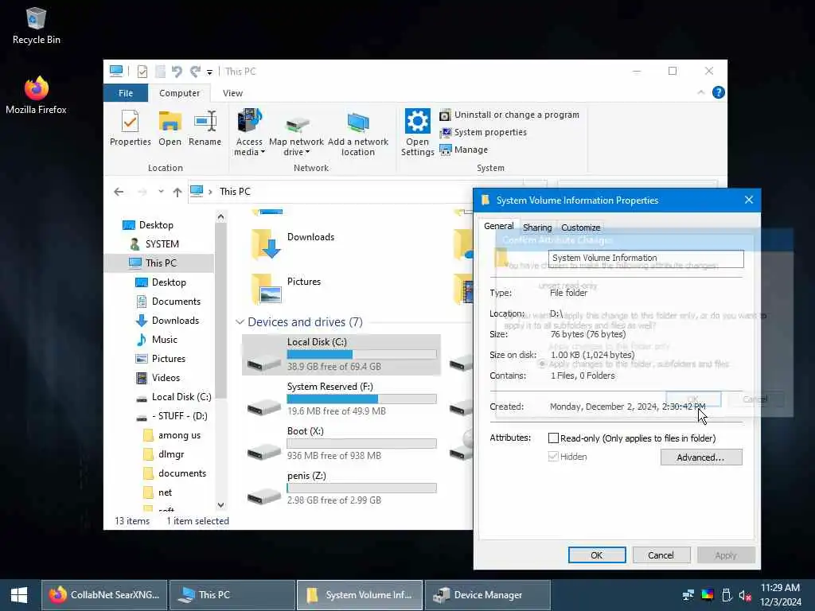Go up one level with Up arrow
The height and width of the screenshot is (611, 815).
click(177, 193)
